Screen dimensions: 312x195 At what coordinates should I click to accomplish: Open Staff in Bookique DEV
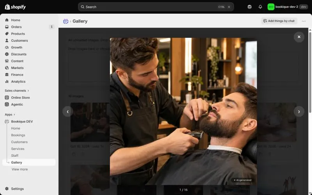coord(15,156)
